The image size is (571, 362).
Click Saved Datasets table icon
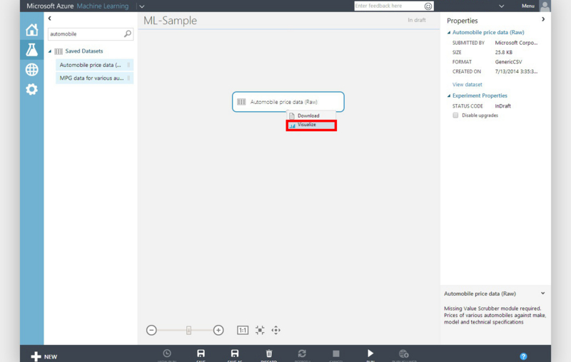(x=59, y=51)
